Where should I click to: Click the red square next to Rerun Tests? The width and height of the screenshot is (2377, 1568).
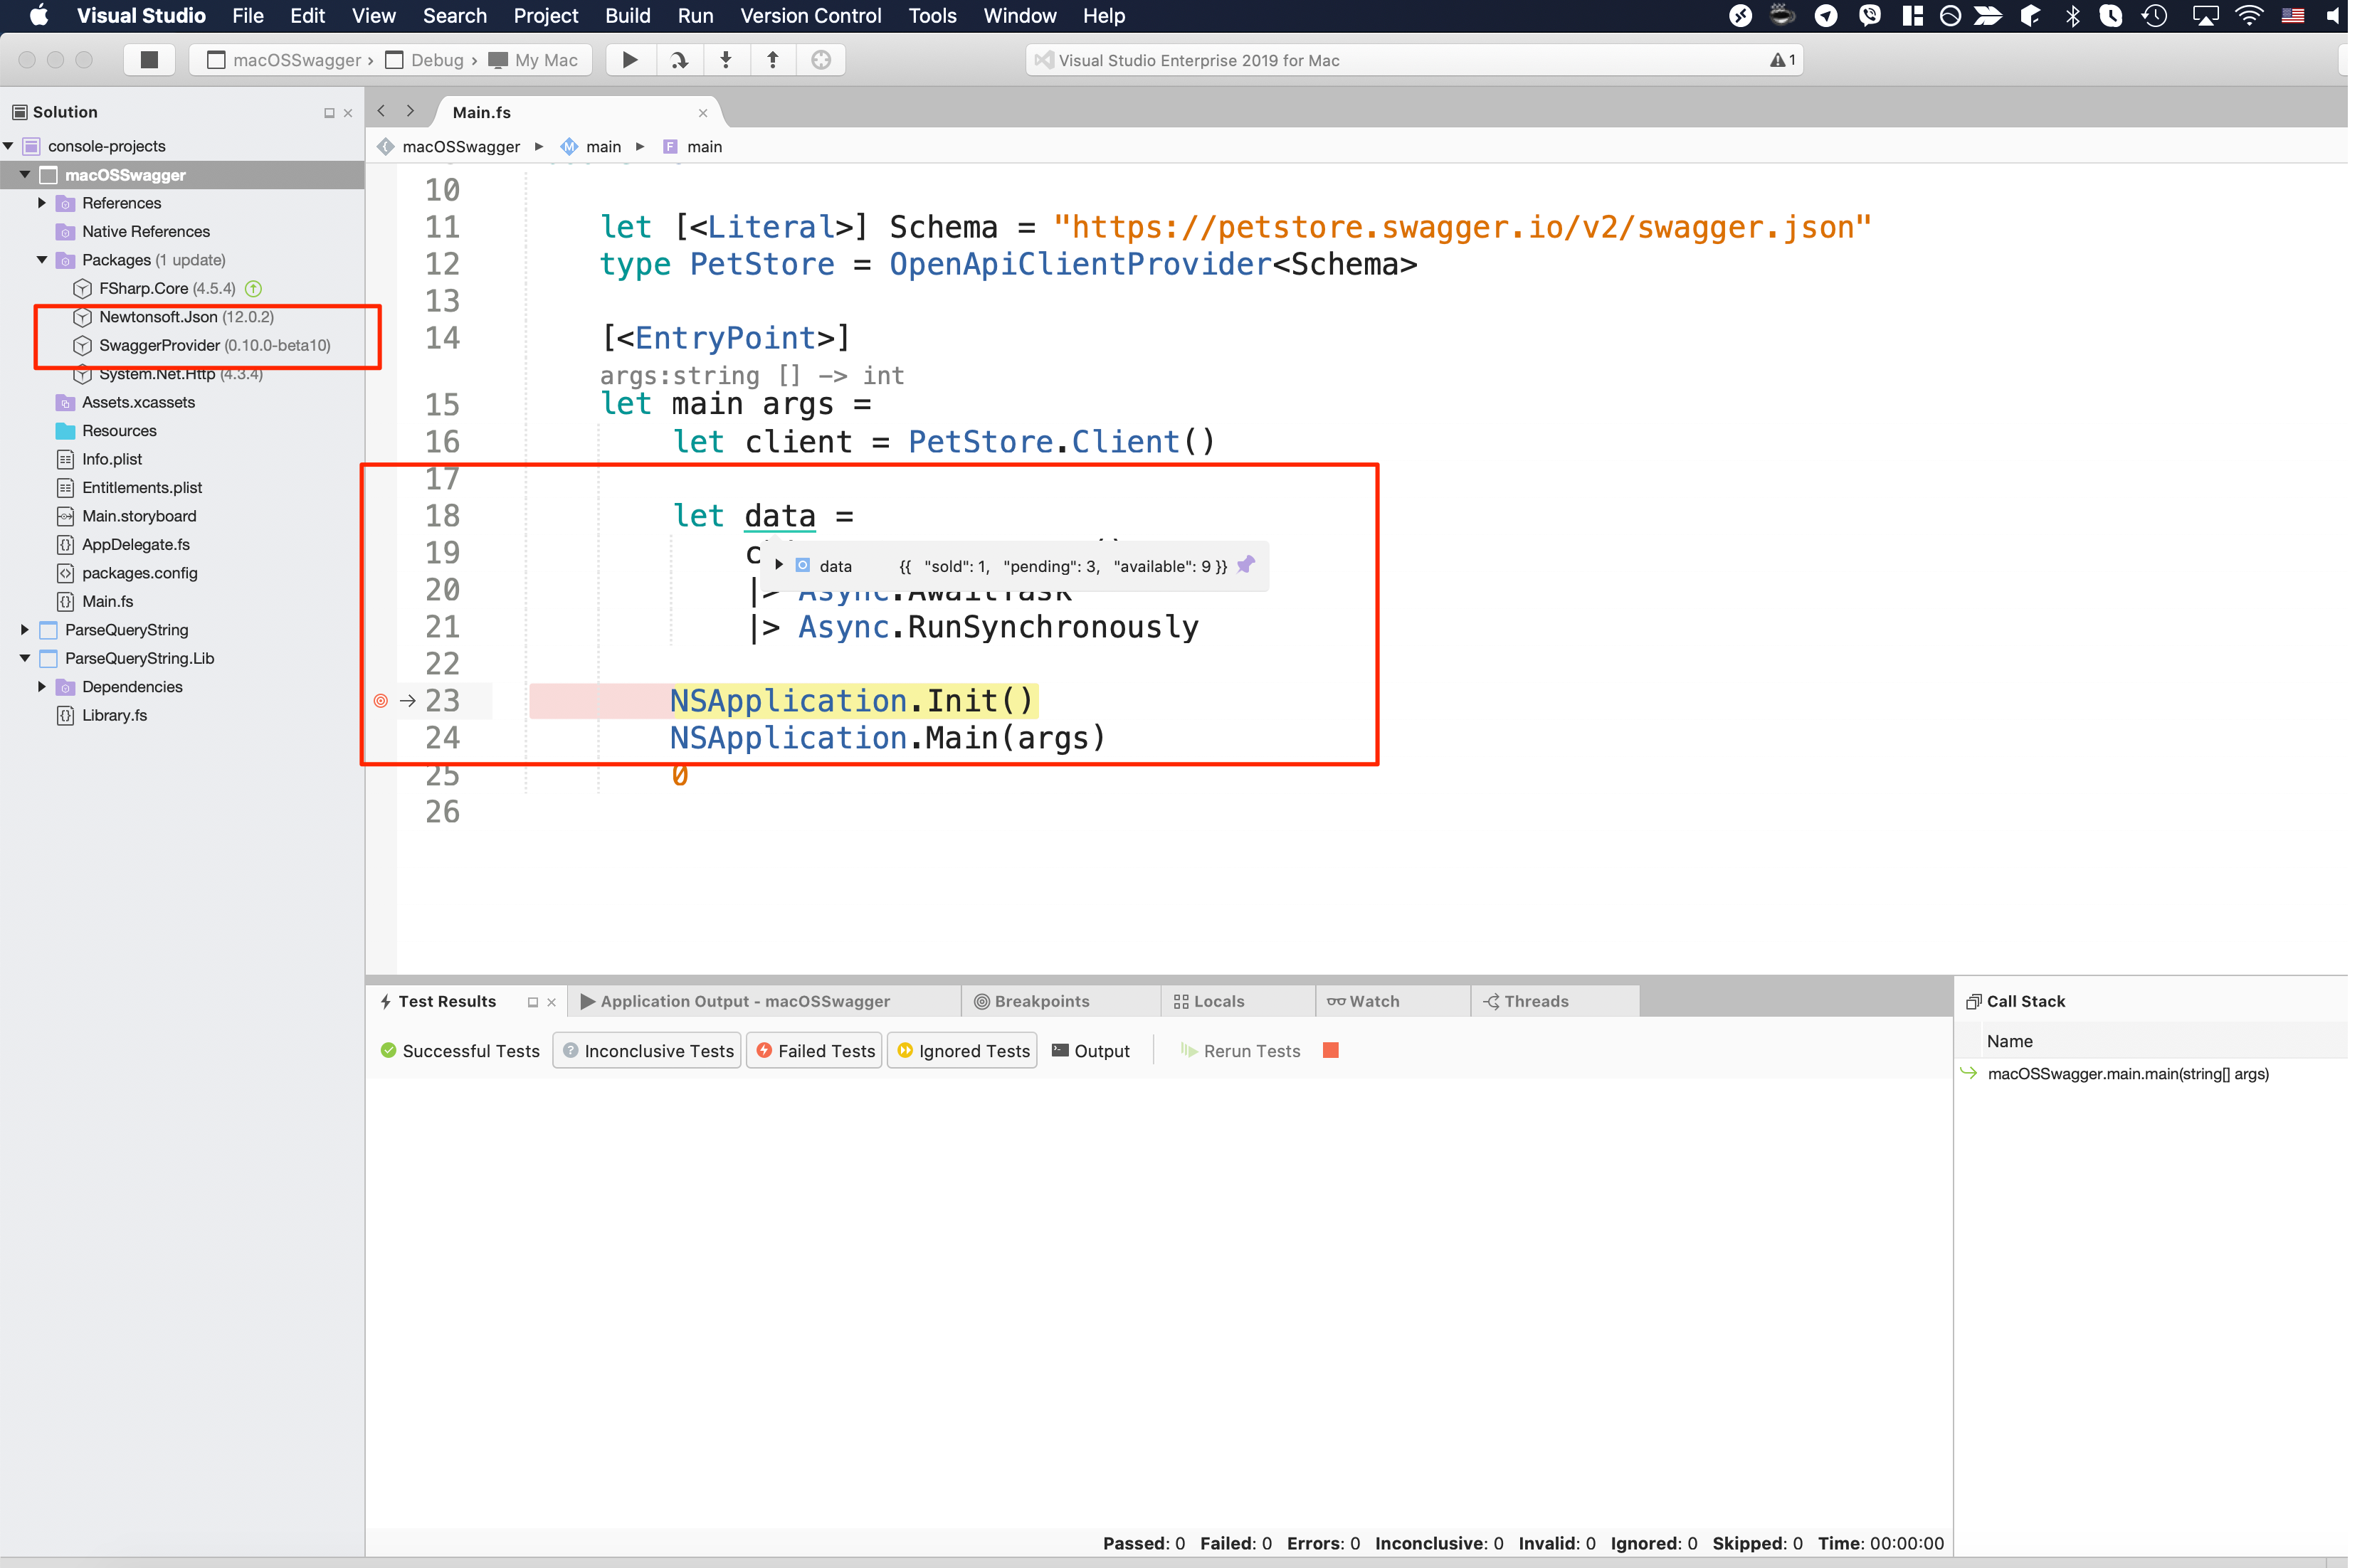[x=1331, y=1050]
